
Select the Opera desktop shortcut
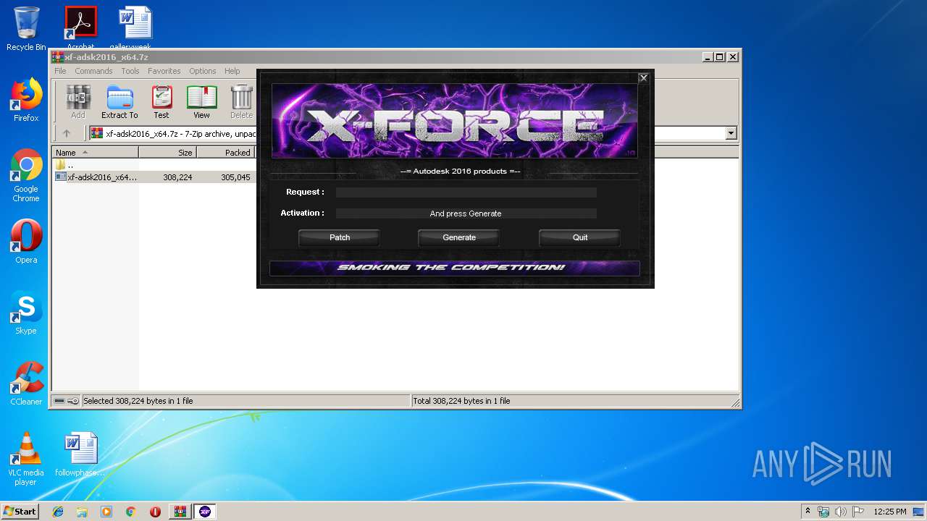[x=26, y=242]
